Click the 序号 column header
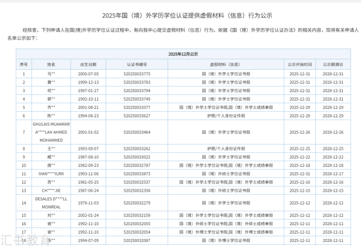The image size is (361, 248). tap(24, 64)
